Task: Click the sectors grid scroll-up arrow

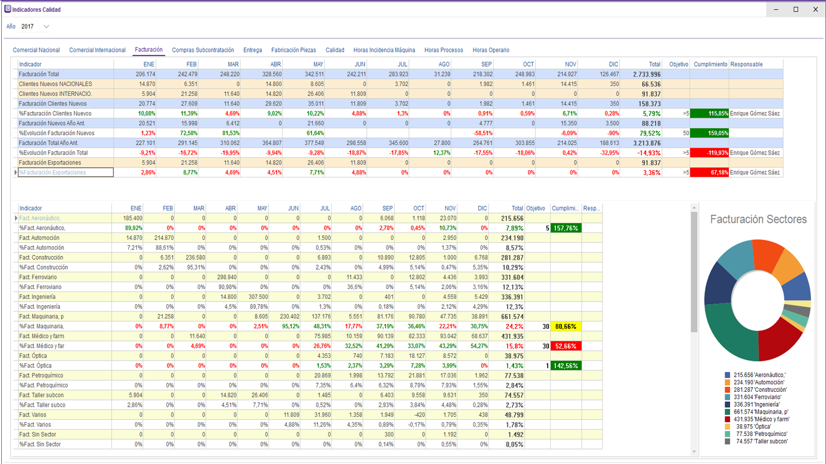Action: pos(695,207)
